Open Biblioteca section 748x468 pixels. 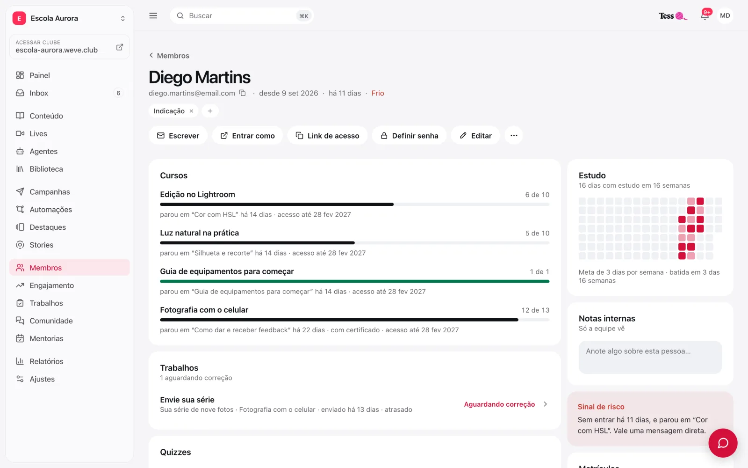(x=69, y=169)
